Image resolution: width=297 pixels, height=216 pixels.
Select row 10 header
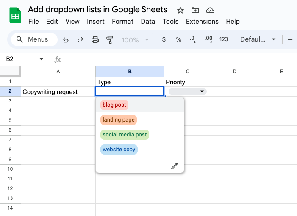(x=10, y=169)
